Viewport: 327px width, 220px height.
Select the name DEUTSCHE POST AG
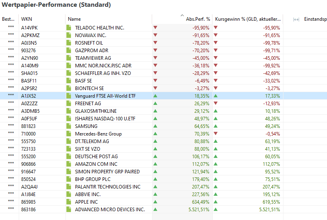click(96, 157)
